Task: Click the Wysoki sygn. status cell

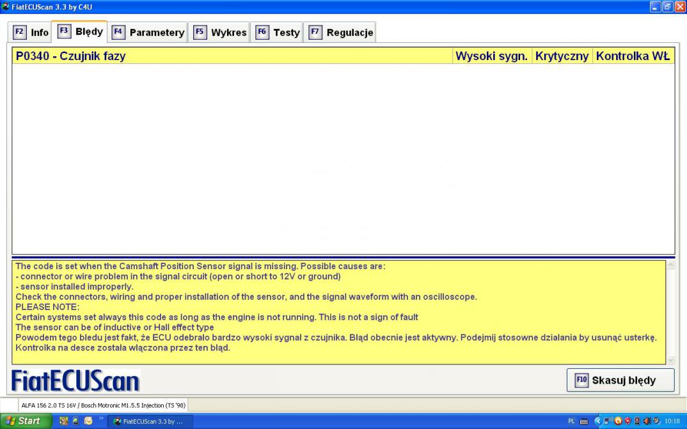Action: tap(492, 56)
